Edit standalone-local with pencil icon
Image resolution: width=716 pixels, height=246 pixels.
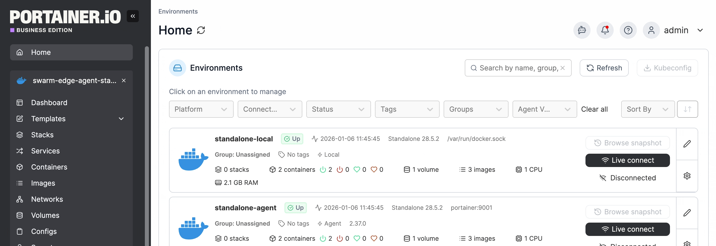(687, 144)
